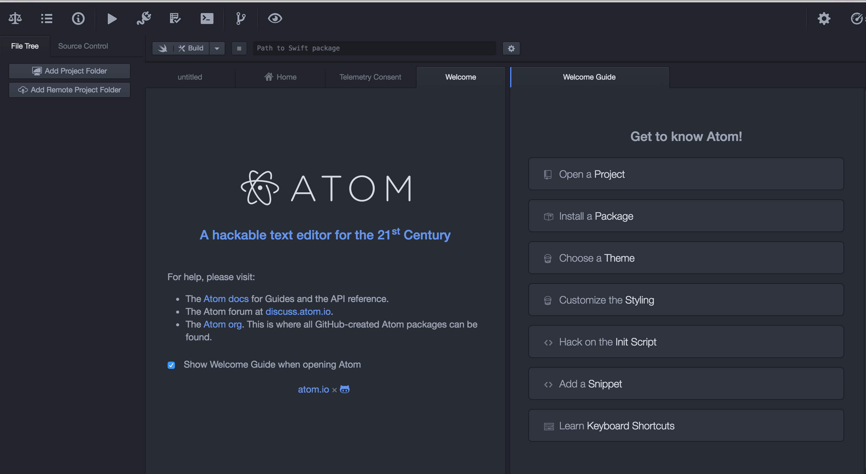Expand Hack on the Init Script section

686,342
